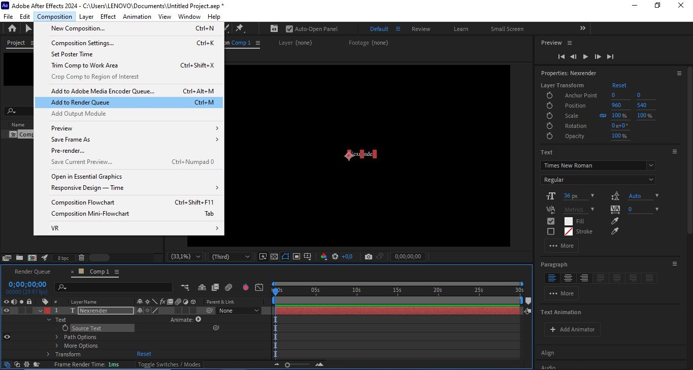Image resolution: width=693 pixels, height=370 pixels.
Task: Click the Transform Reset link
Action: [x=144, y=354]
